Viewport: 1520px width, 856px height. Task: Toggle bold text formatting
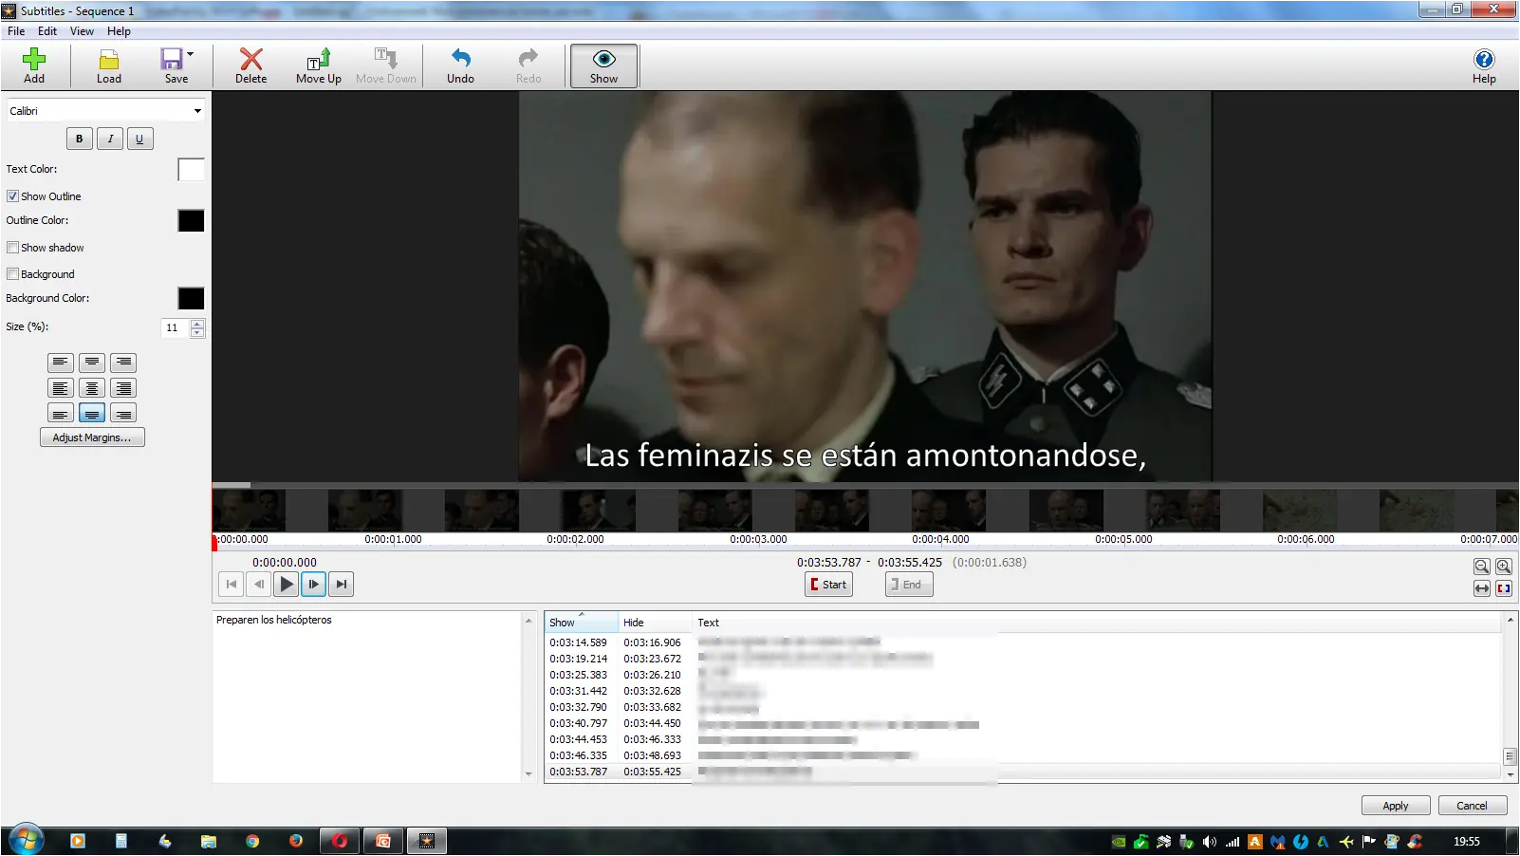pos(80,139)
